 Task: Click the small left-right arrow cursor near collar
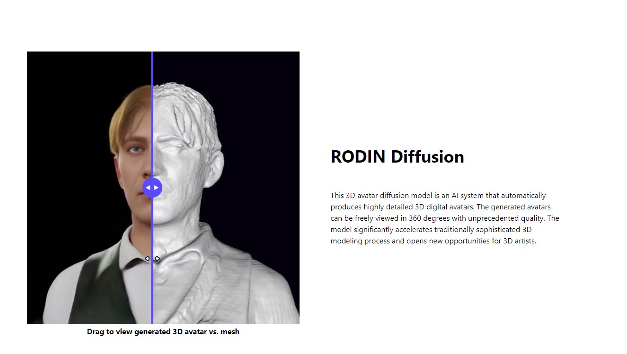point(152,259)
